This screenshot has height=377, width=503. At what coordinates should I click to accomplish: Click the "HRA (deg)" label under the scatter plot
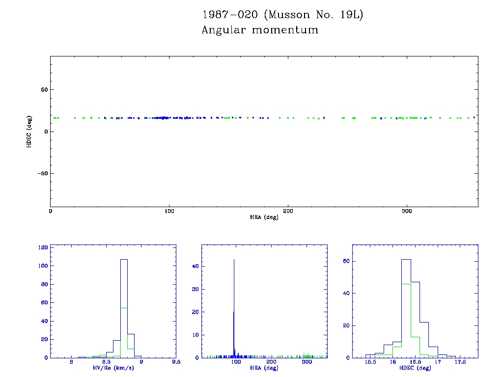pos(264,217)
